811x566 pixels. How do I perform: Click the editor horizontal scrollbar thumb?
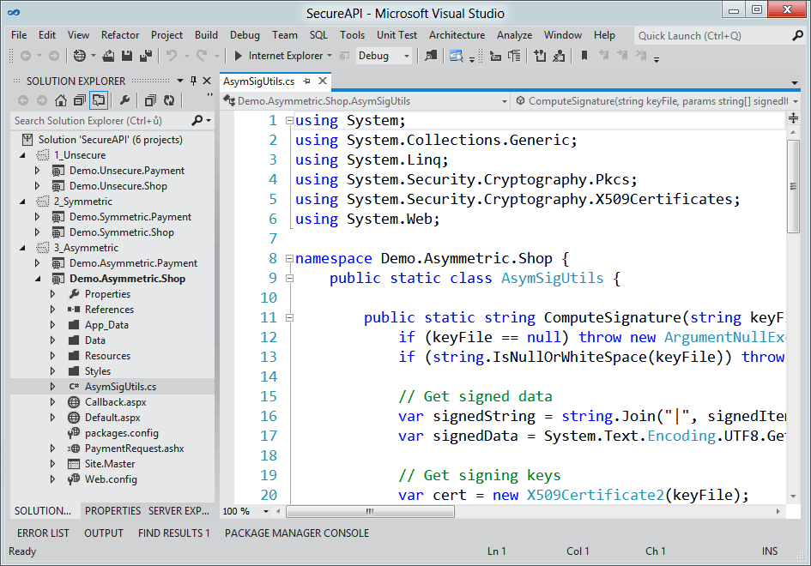tap(371, 511)
